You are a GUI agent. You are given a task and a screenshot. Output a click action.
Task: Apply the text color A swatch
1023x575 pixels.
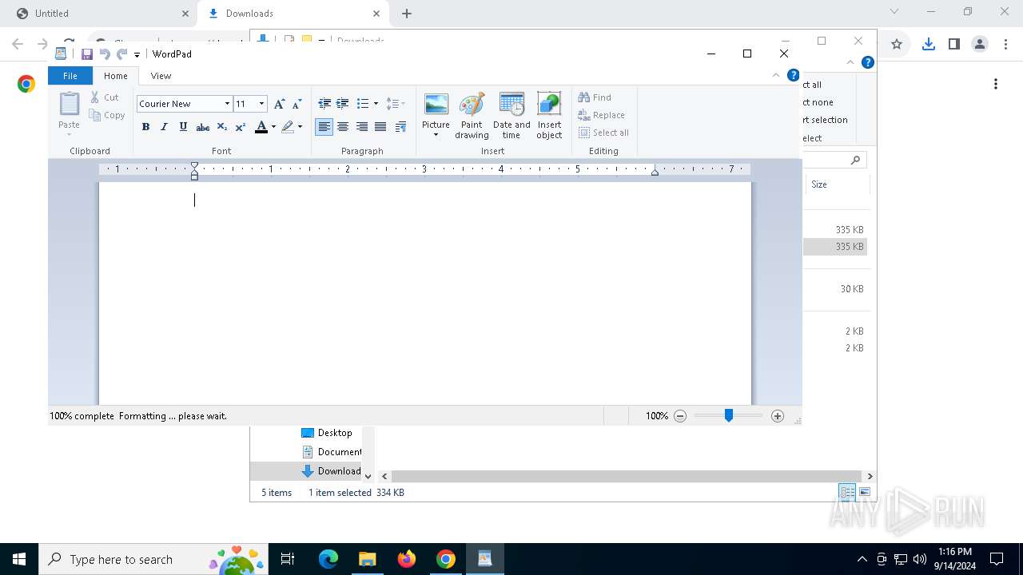coord(261,127)
